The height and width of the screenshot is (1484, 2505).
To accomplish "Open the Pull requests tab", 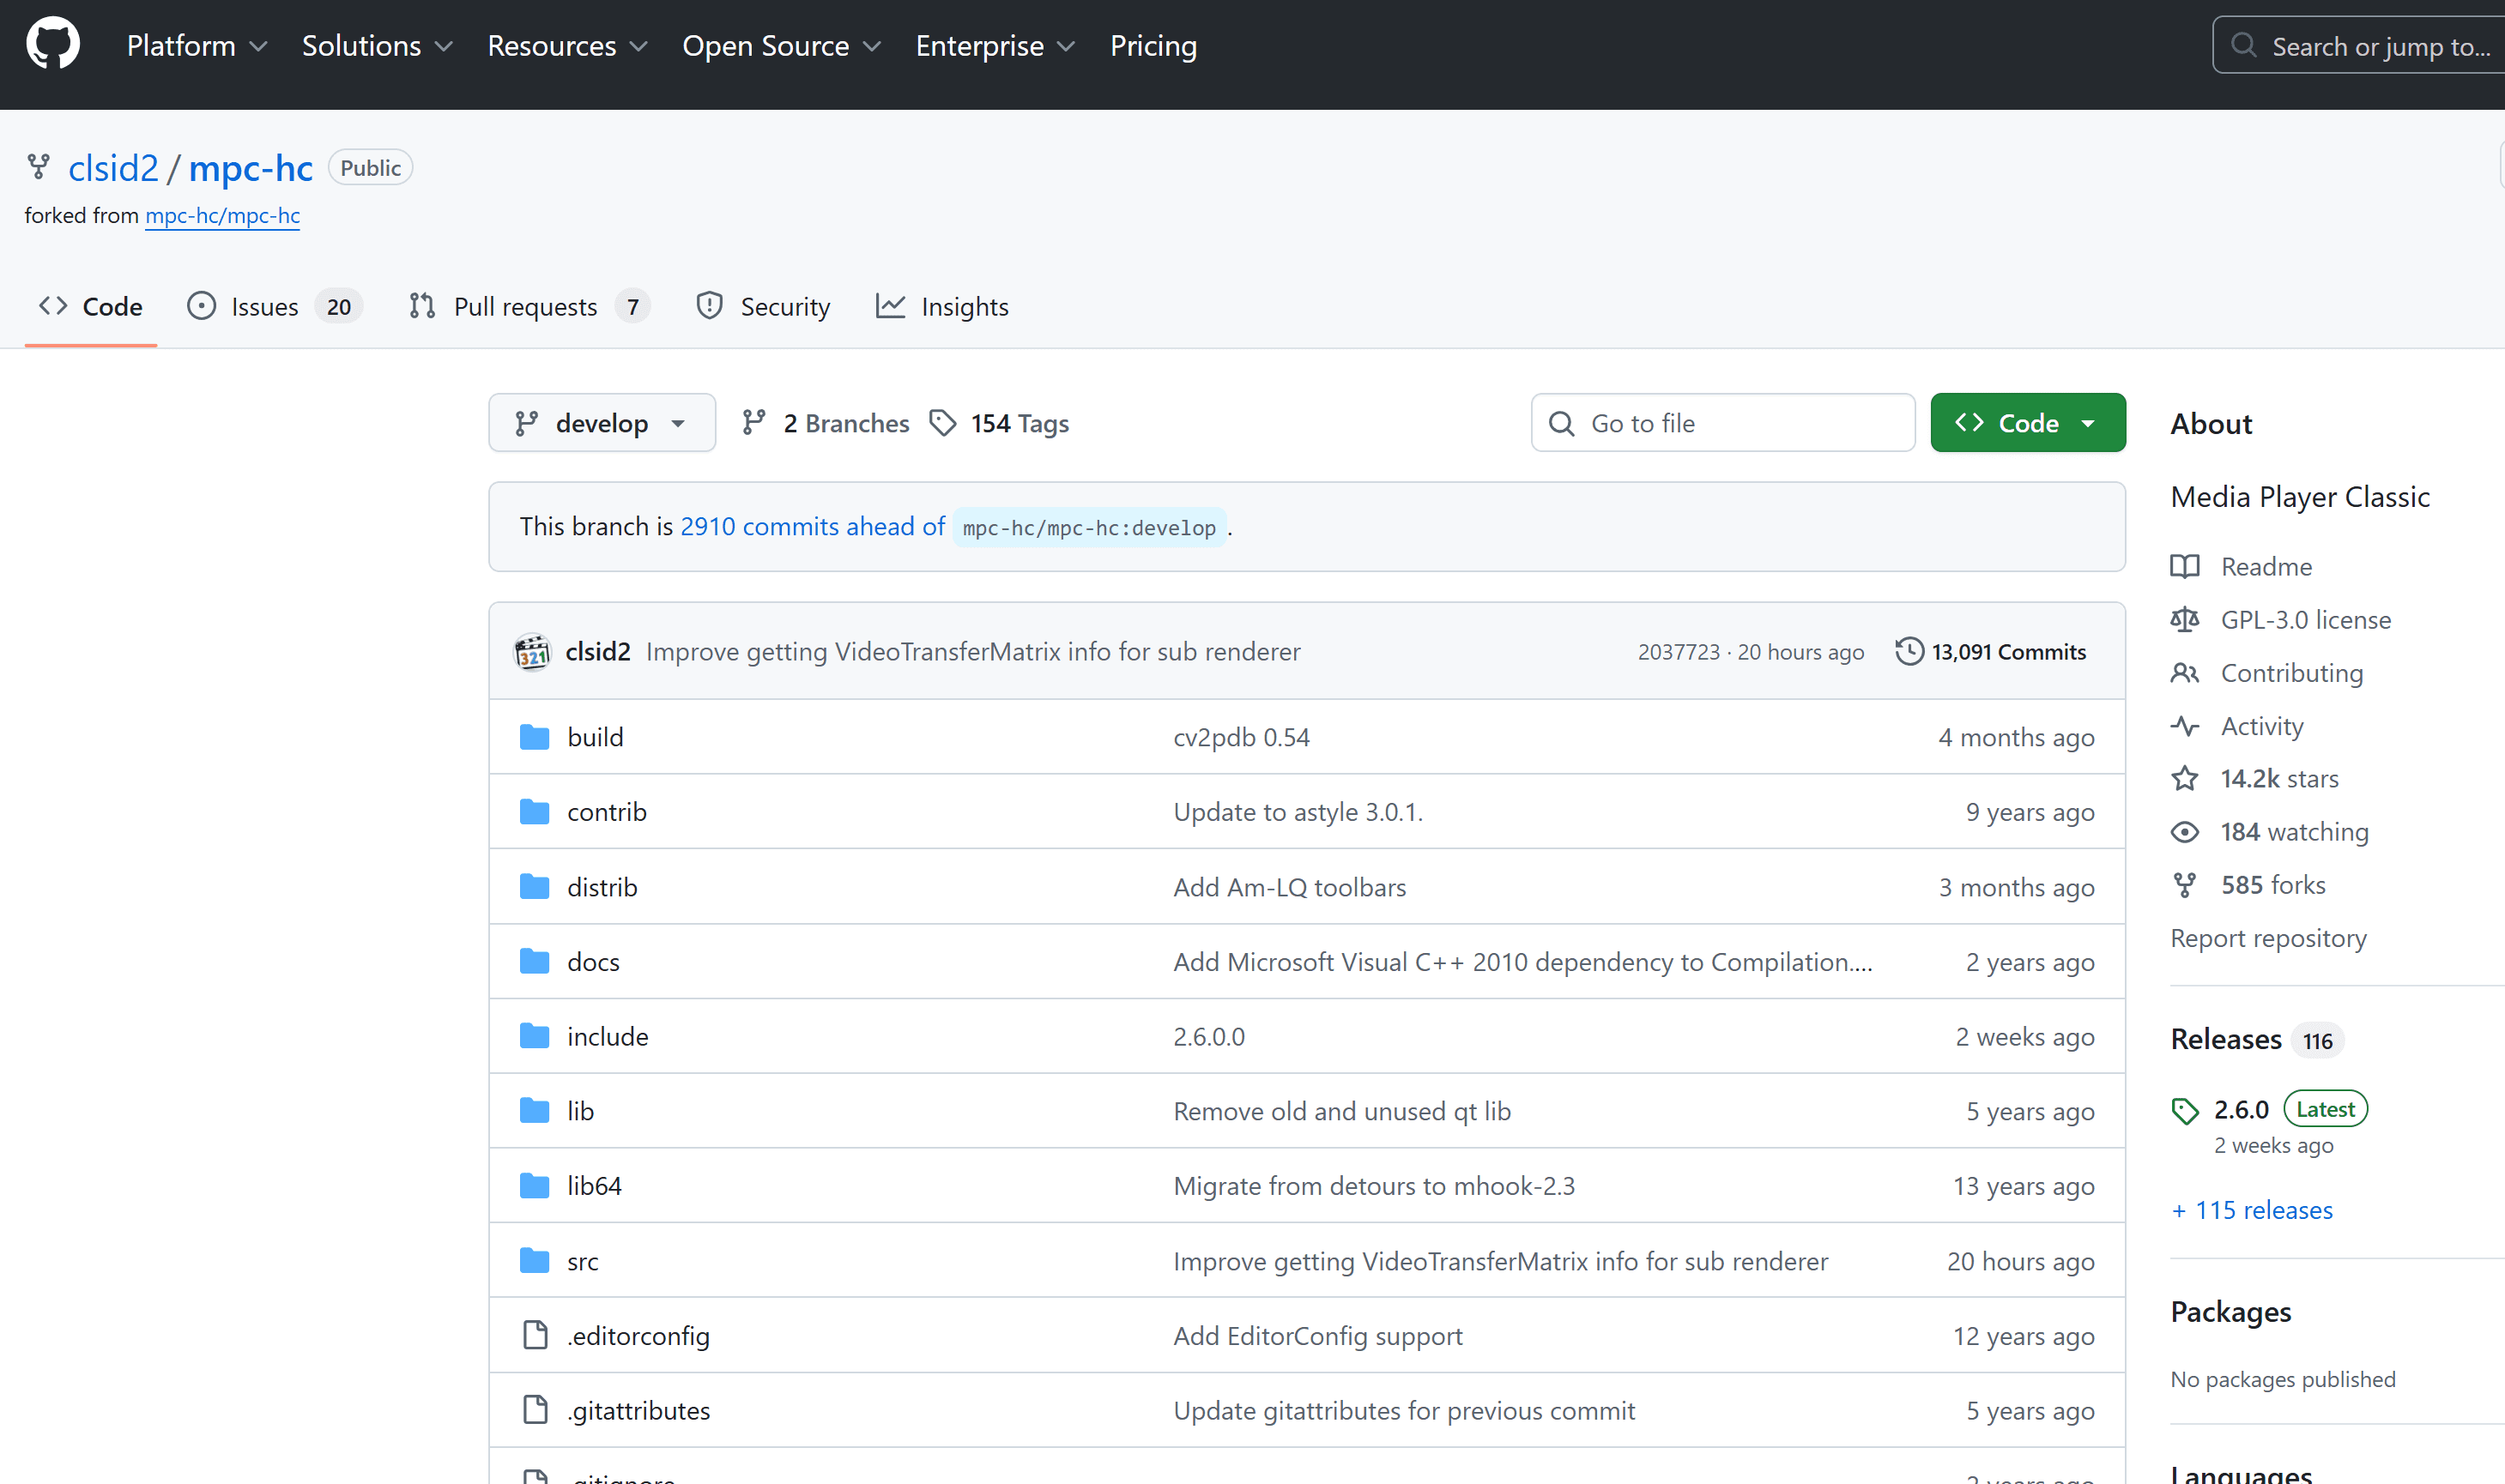I will (525, 307).
